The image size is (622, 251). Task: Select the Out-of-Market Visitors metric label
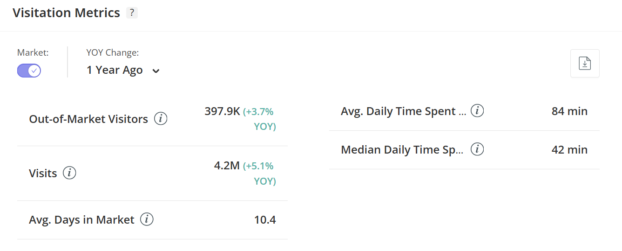coord(88,119)
